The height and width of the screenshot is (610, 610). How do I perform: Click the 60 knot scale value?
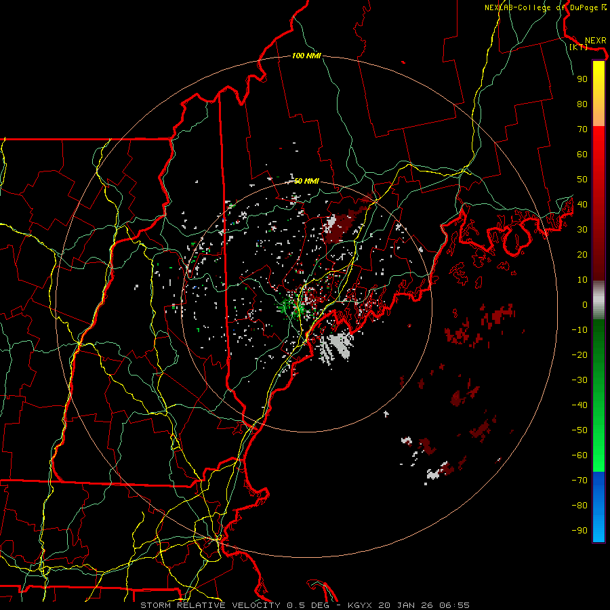point(582,155)
